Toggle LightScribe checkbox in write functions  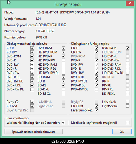click(x=128, y=106)
